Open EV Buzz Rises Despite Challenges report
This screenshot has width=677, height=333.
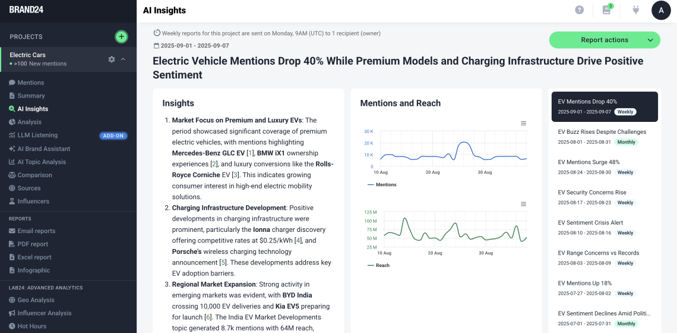[605, 137]
